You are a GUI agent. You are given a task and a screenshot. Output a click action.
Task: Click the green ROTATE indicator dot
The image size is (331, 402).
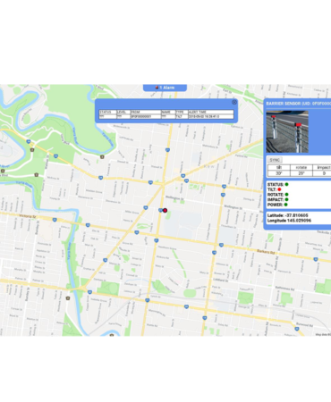[286, 195]
